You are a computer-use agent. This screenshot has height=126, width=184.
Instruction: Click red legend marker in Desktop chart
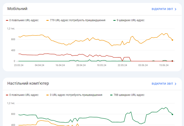7,95
